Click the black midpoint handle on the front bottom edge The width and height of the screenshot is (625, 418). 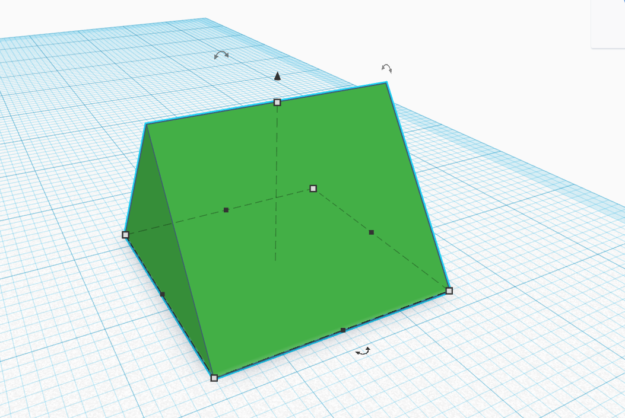[x=343, y=330]
